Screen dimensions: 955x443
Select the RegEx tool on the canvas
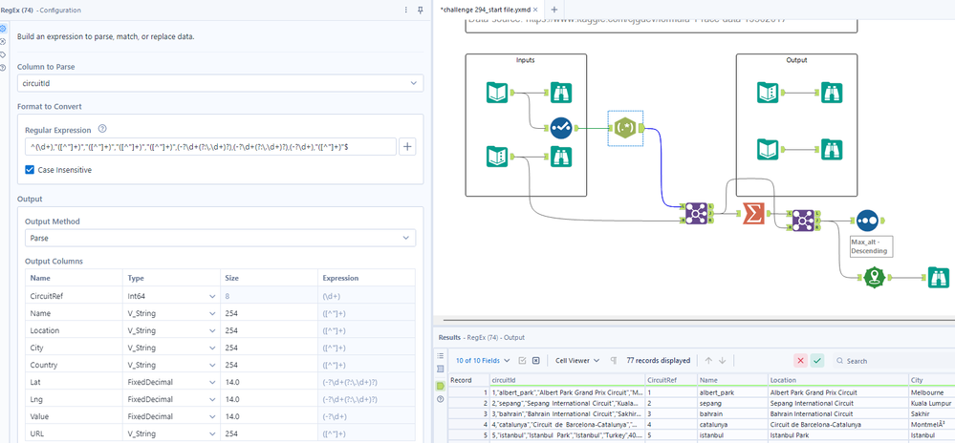[625, 128]
